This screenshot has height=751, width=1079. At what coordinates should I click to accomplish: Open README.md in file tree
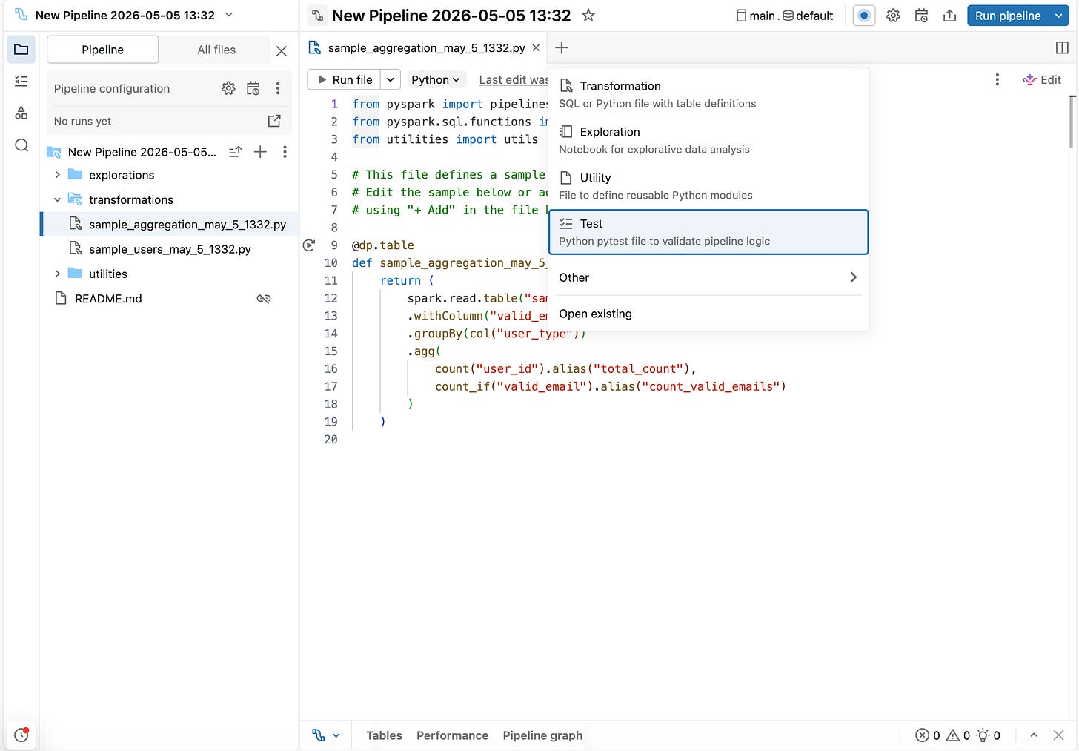click(108, 299)
